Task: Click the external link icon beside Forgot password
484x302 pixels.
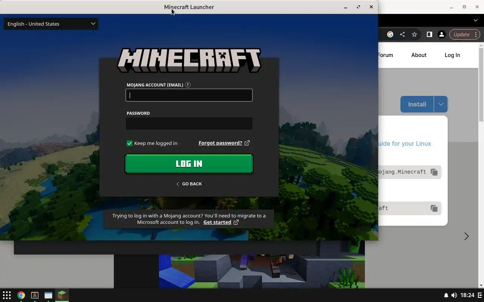Action: click(247, 143)
